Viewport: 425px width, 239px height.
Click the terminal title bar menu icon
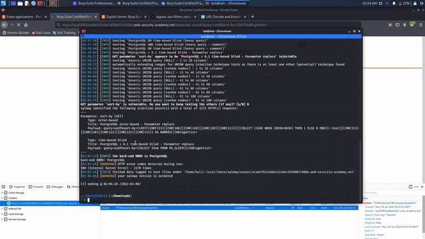tap(84, 31)
